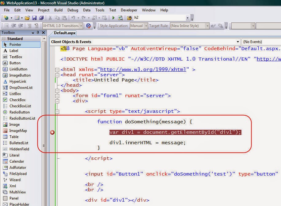Open the (No Events) dropdown box

[261, 42]
